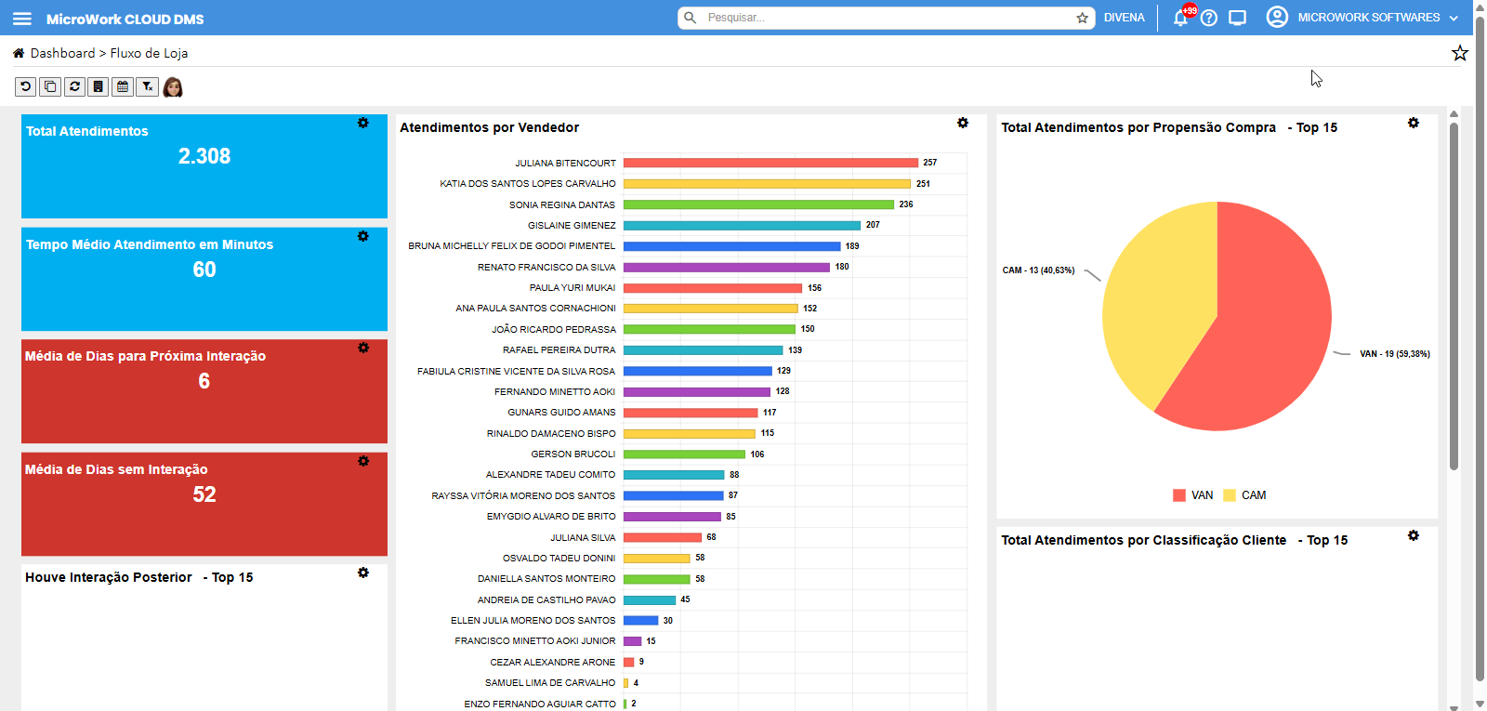The image size is (1487, 711).
Task: Open the hamburger navigation menu
Action: [x=22, y=19]
